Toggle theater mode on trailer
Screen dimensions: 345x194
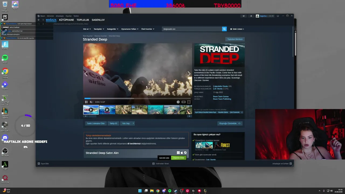pos(183,102)
